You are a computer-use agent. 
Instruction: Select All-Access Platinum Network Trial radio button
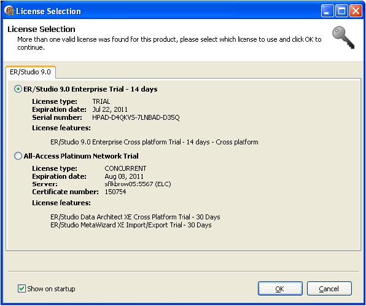coord(18,156)
